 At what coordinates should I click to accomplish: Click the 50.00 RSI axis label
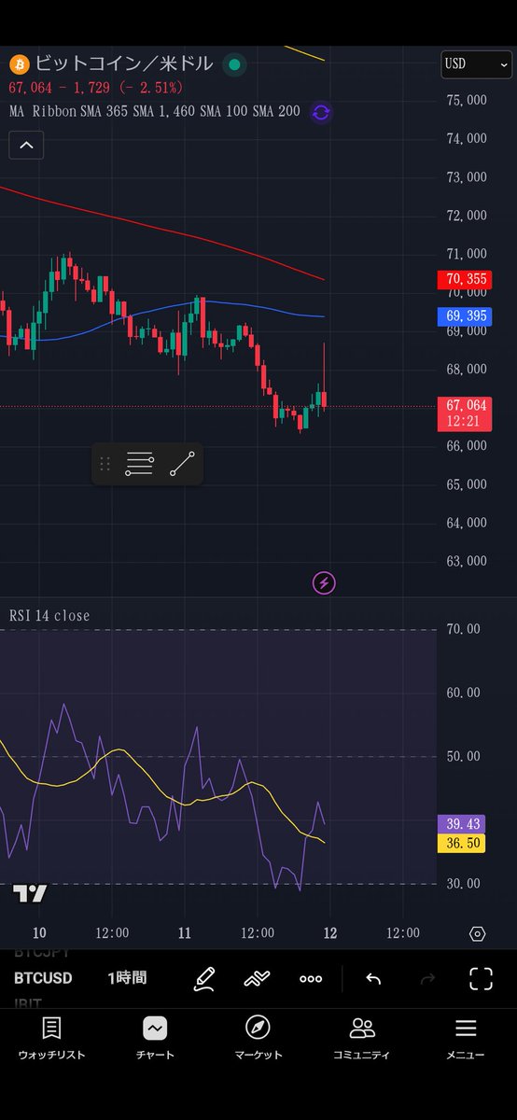tap(463, 756)
